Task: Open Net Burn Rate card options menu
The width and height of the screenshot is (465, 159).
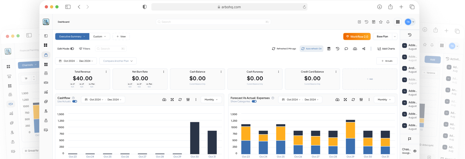Action: pos(164,72)
